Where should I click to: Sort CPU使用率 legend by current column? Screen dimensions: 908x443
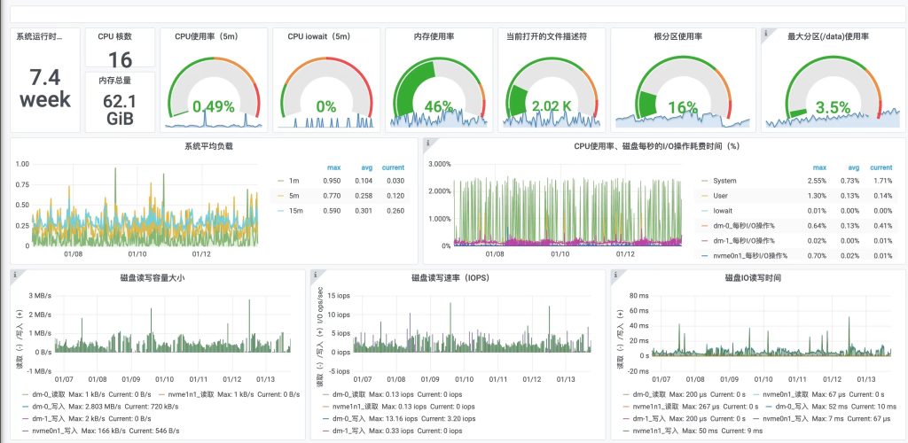(881, 167)
